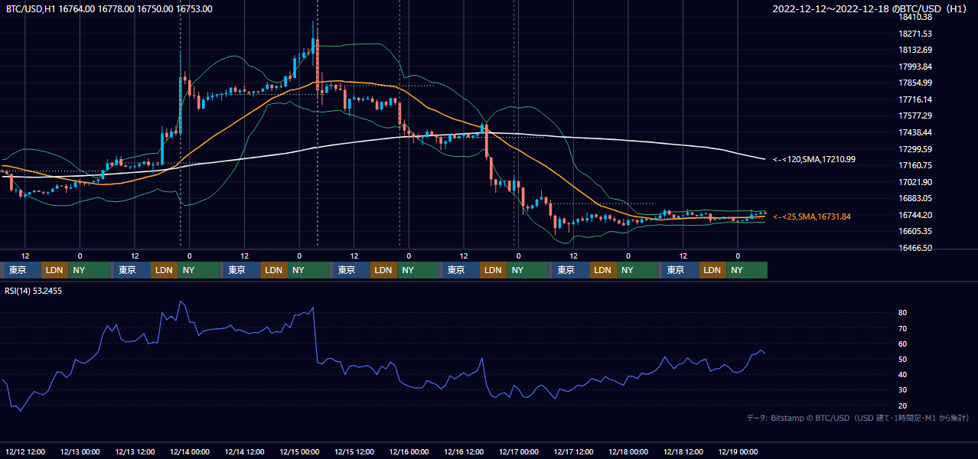Select the 12/18 12:00 time label
This screenshot has height=459, width=978.
[683, 452]
